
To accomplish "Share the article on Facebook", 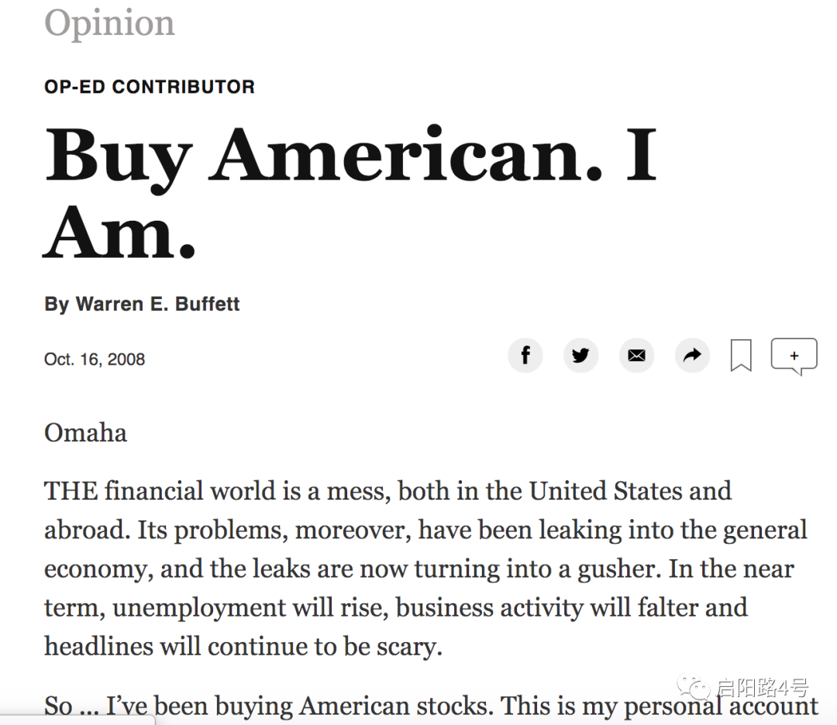I will tap(525, 356).
